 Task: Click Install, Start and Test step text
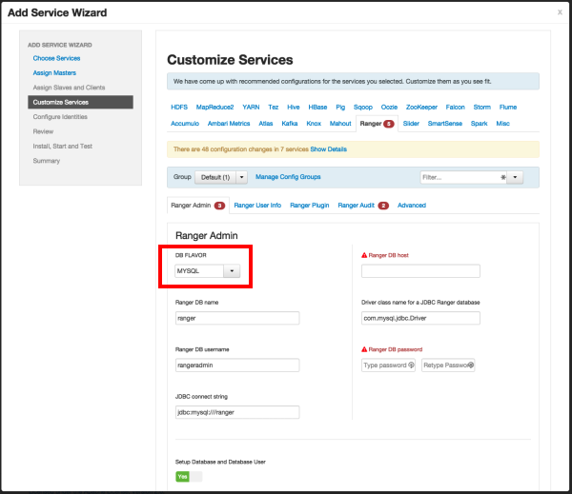pyautogui.click(x=62, y=146)
